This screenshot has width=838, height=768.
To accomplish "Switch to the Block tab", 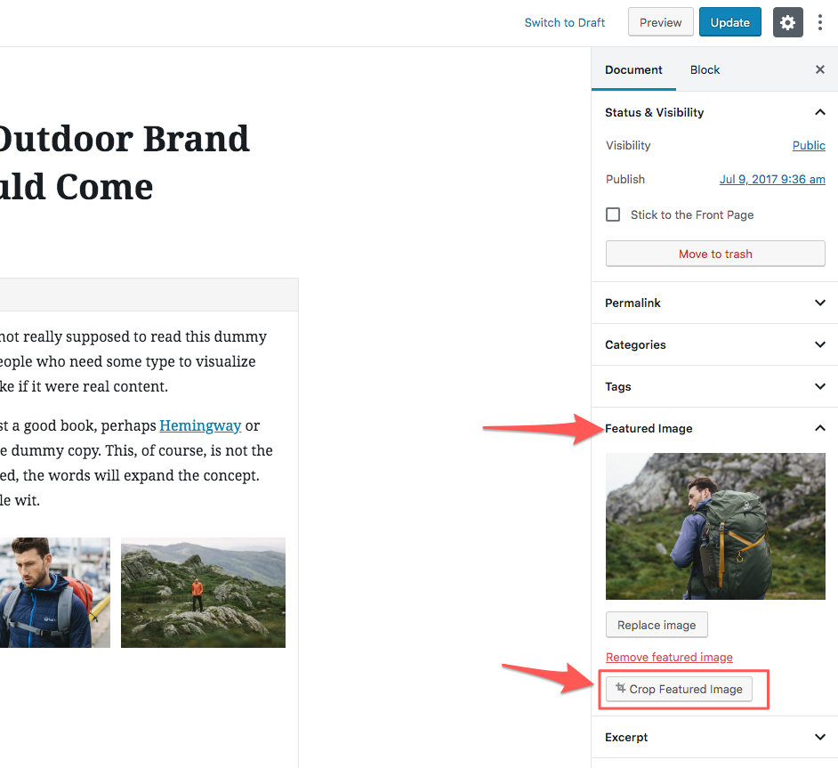I will [x=705, y=69].
